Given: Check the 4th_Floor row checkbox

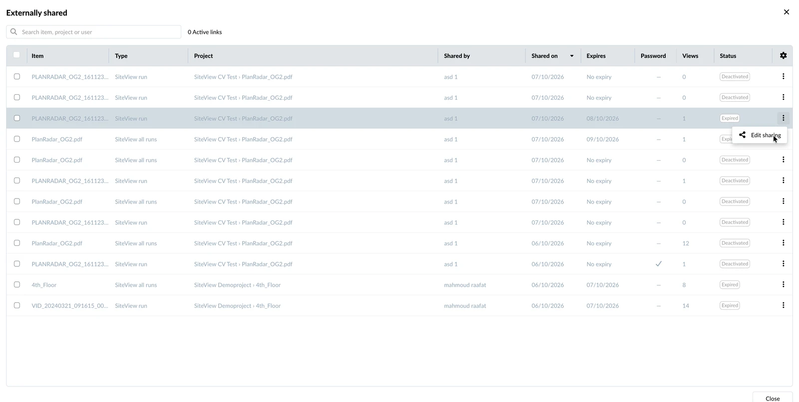Looking at the screenshot, I should 17,284.
